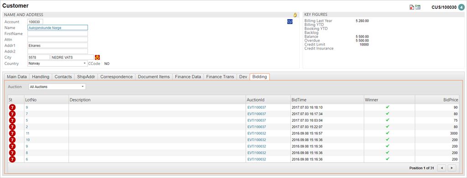The width and height of the screenshot is (467, 178).
Task: Switch to the Main Data tab
Action: (x=17, y=77)
